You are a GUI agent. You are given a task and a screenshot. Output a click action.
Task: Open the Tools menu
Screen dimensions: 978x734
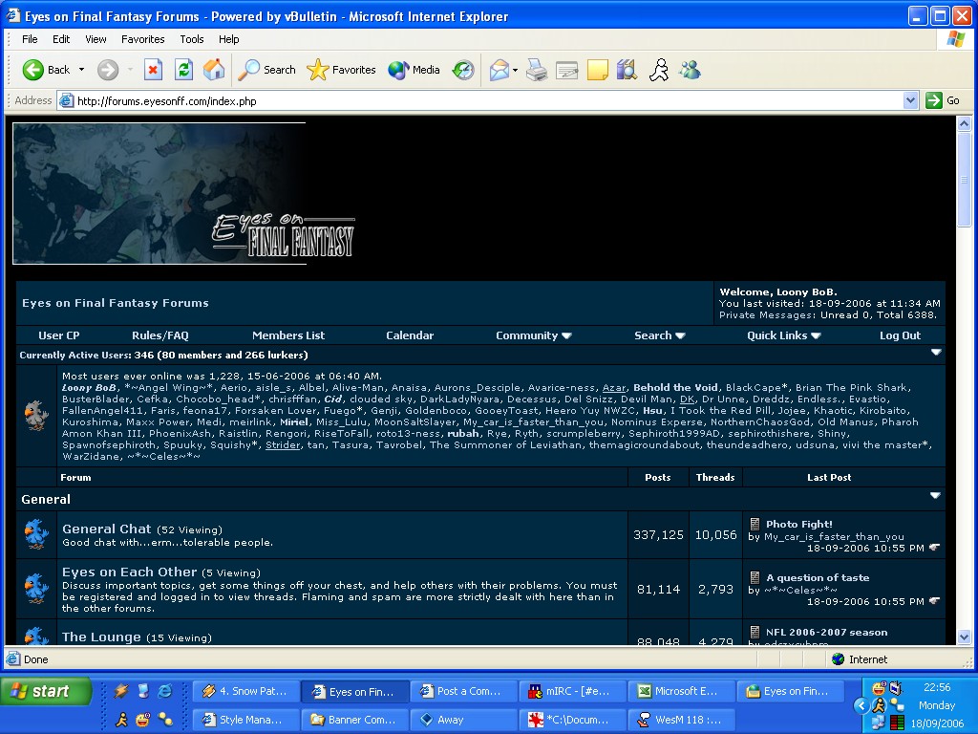191,39
